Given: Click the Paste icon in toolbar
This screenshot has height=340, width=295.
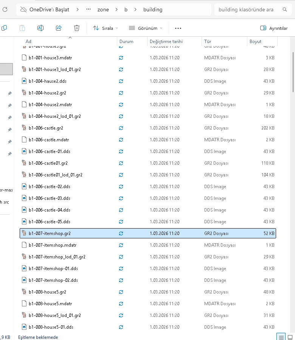Looking at the screenshot, I should [x=22, y=28].
